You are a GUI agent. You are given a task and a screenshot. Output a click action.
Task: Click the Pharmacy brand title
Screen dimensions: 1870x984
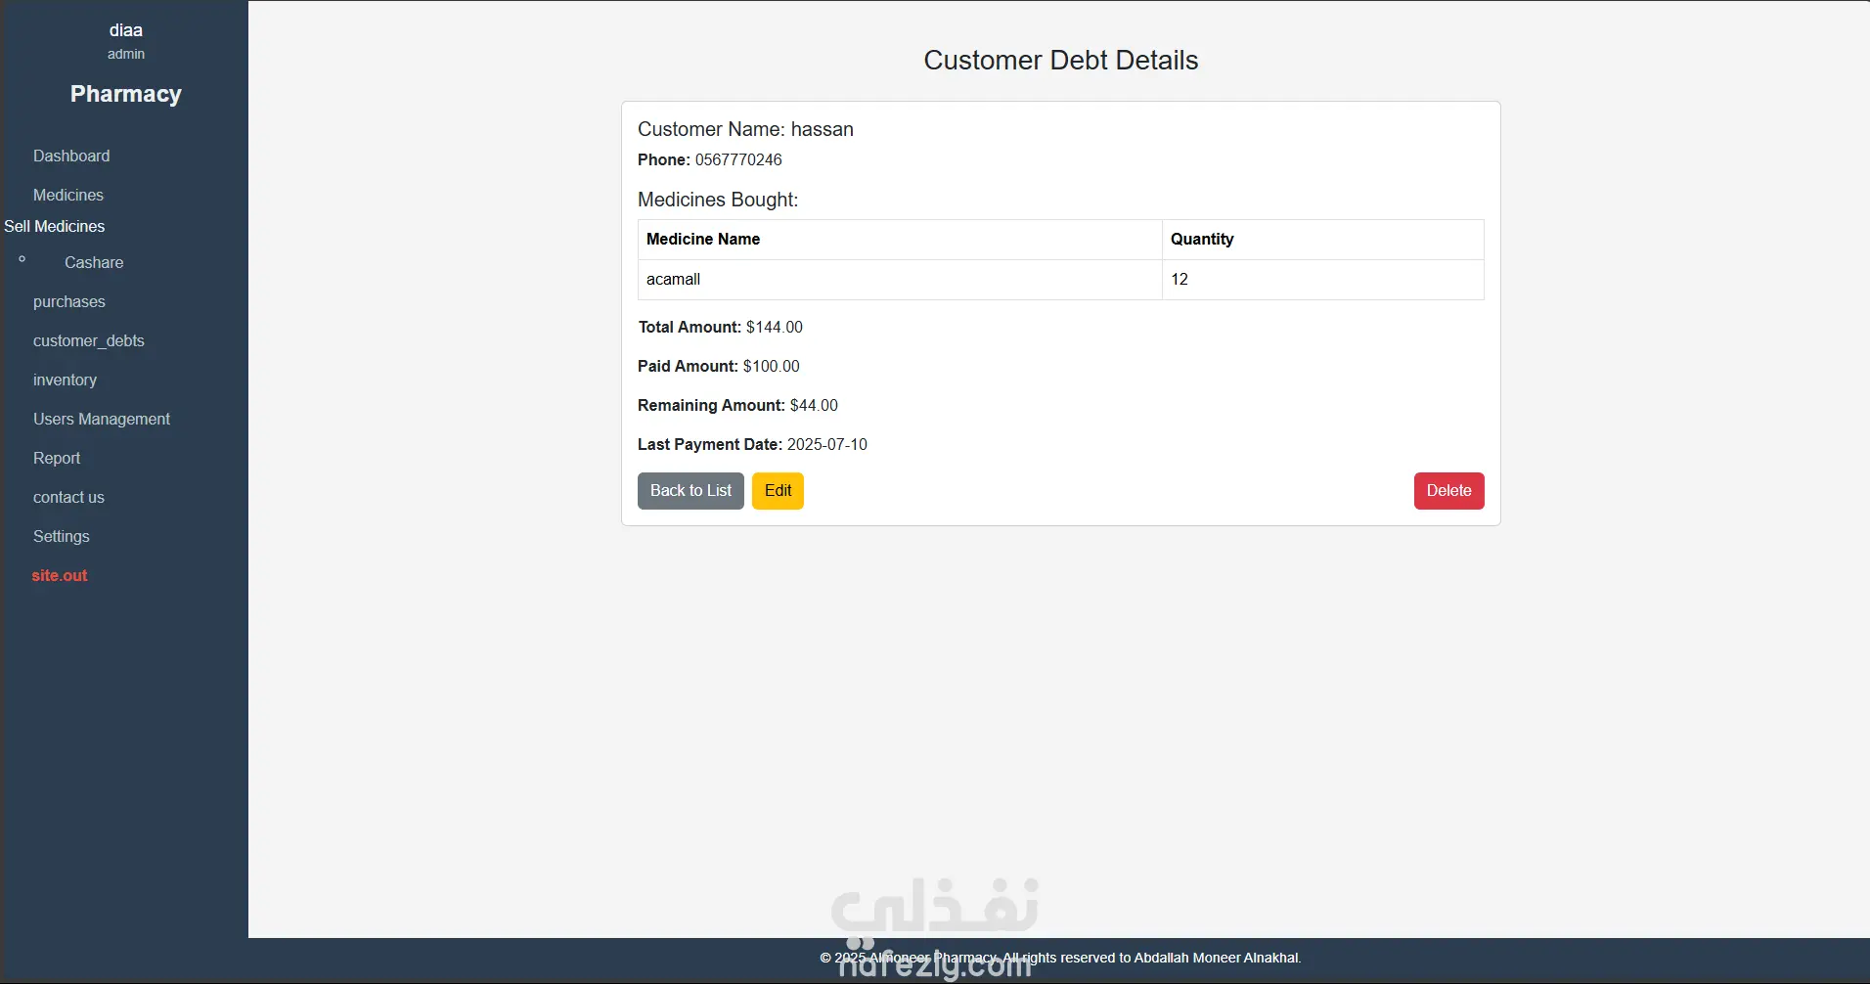pyautogui.click(x=126, y=94)
